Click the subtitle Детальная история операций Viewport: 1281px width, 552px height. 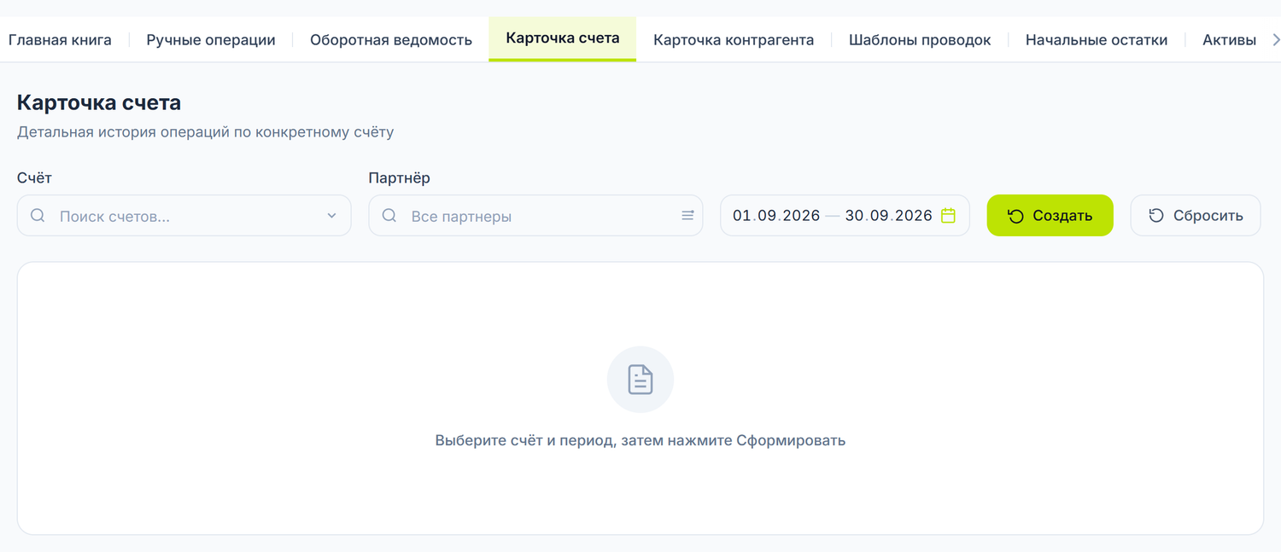coord(205,132)
